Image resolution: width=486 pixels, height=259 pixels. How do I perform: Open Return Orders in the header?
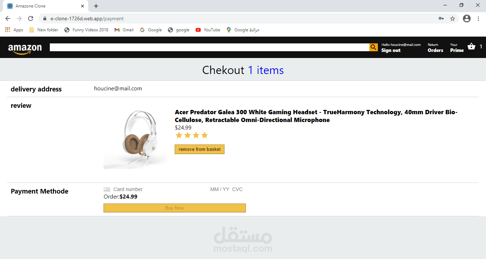(x=435, y=48)
